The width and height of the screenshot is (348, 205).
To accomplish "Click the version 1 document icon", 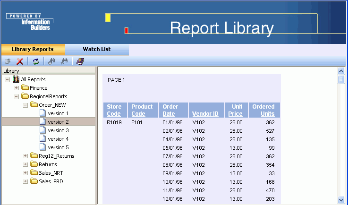I will 42,113.
